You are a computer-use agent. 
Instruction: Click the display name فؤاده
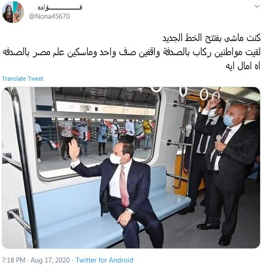[60, 7]
